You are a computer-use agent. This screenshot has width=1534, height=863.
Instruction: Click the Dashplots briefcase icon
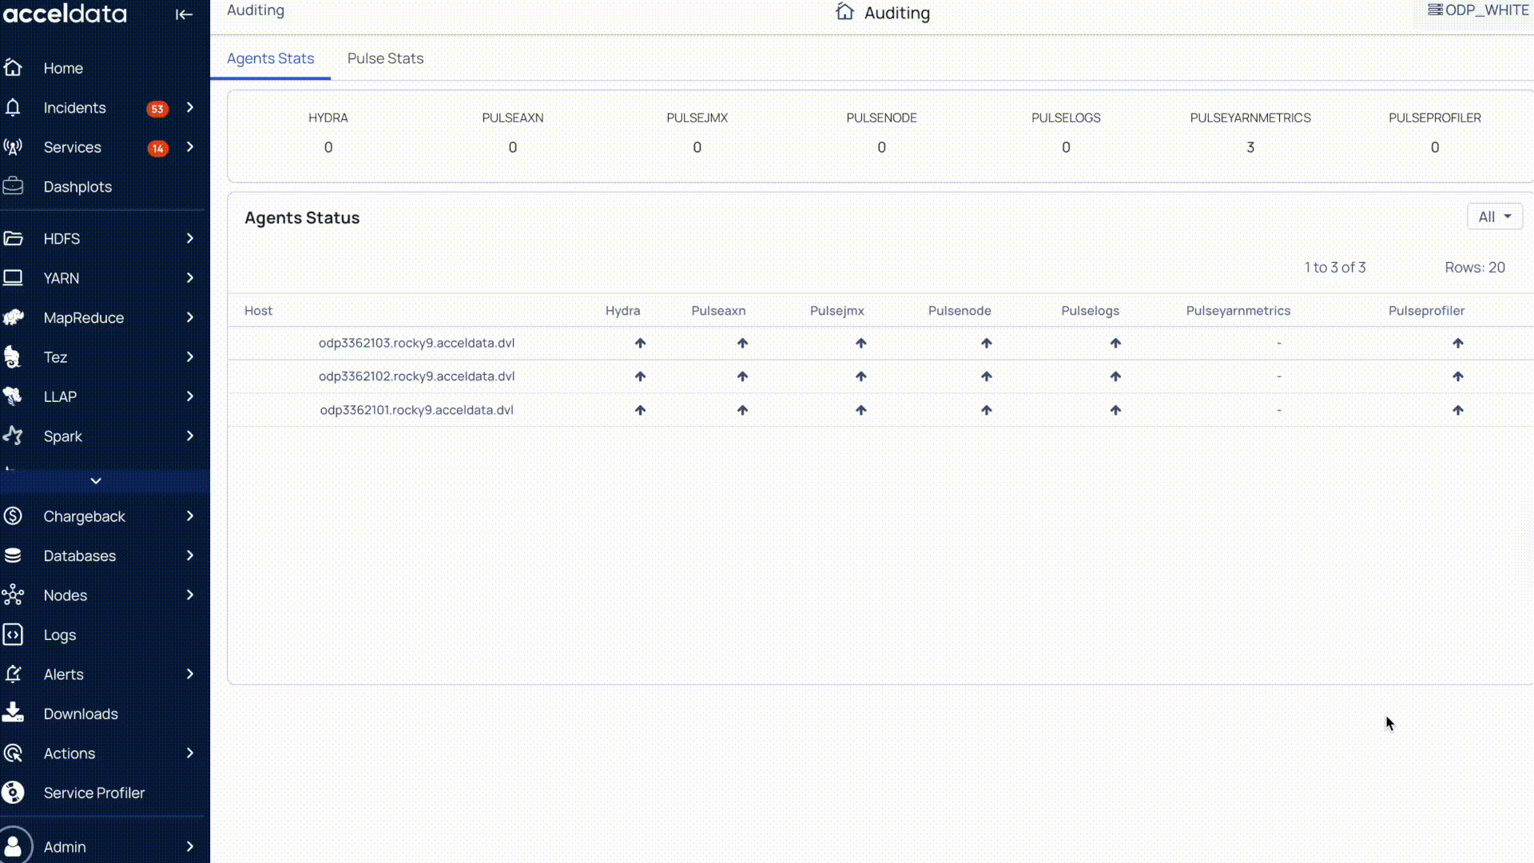[x=13, y=186]
